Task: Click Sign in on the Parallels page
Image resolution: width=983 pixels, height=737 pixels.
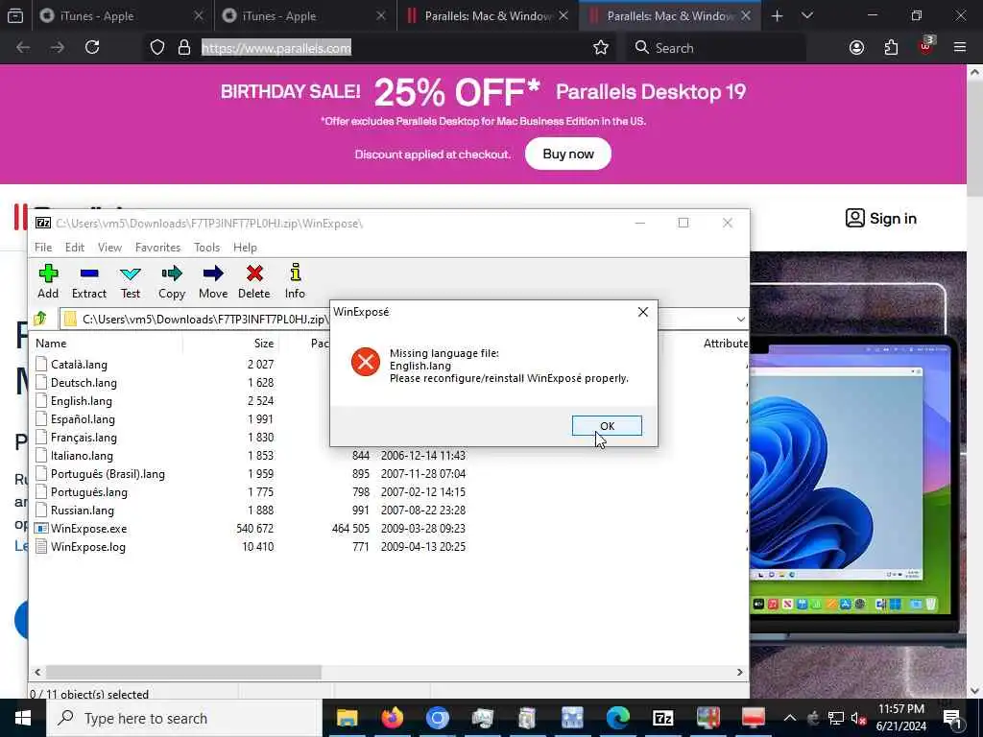Action: 881,218
